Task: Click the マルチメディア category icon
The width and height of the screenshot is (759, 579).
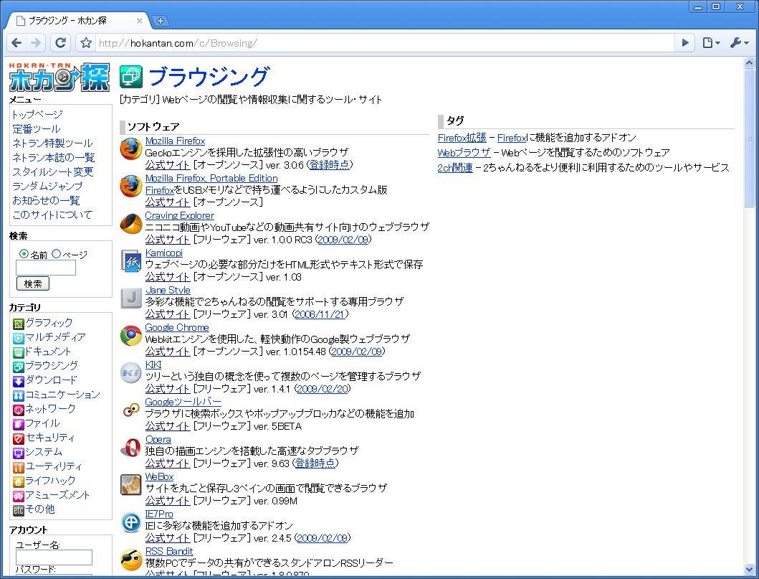Action: click(19, 338)
